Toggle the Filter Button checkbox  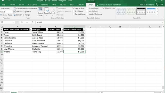pos(104,8)
